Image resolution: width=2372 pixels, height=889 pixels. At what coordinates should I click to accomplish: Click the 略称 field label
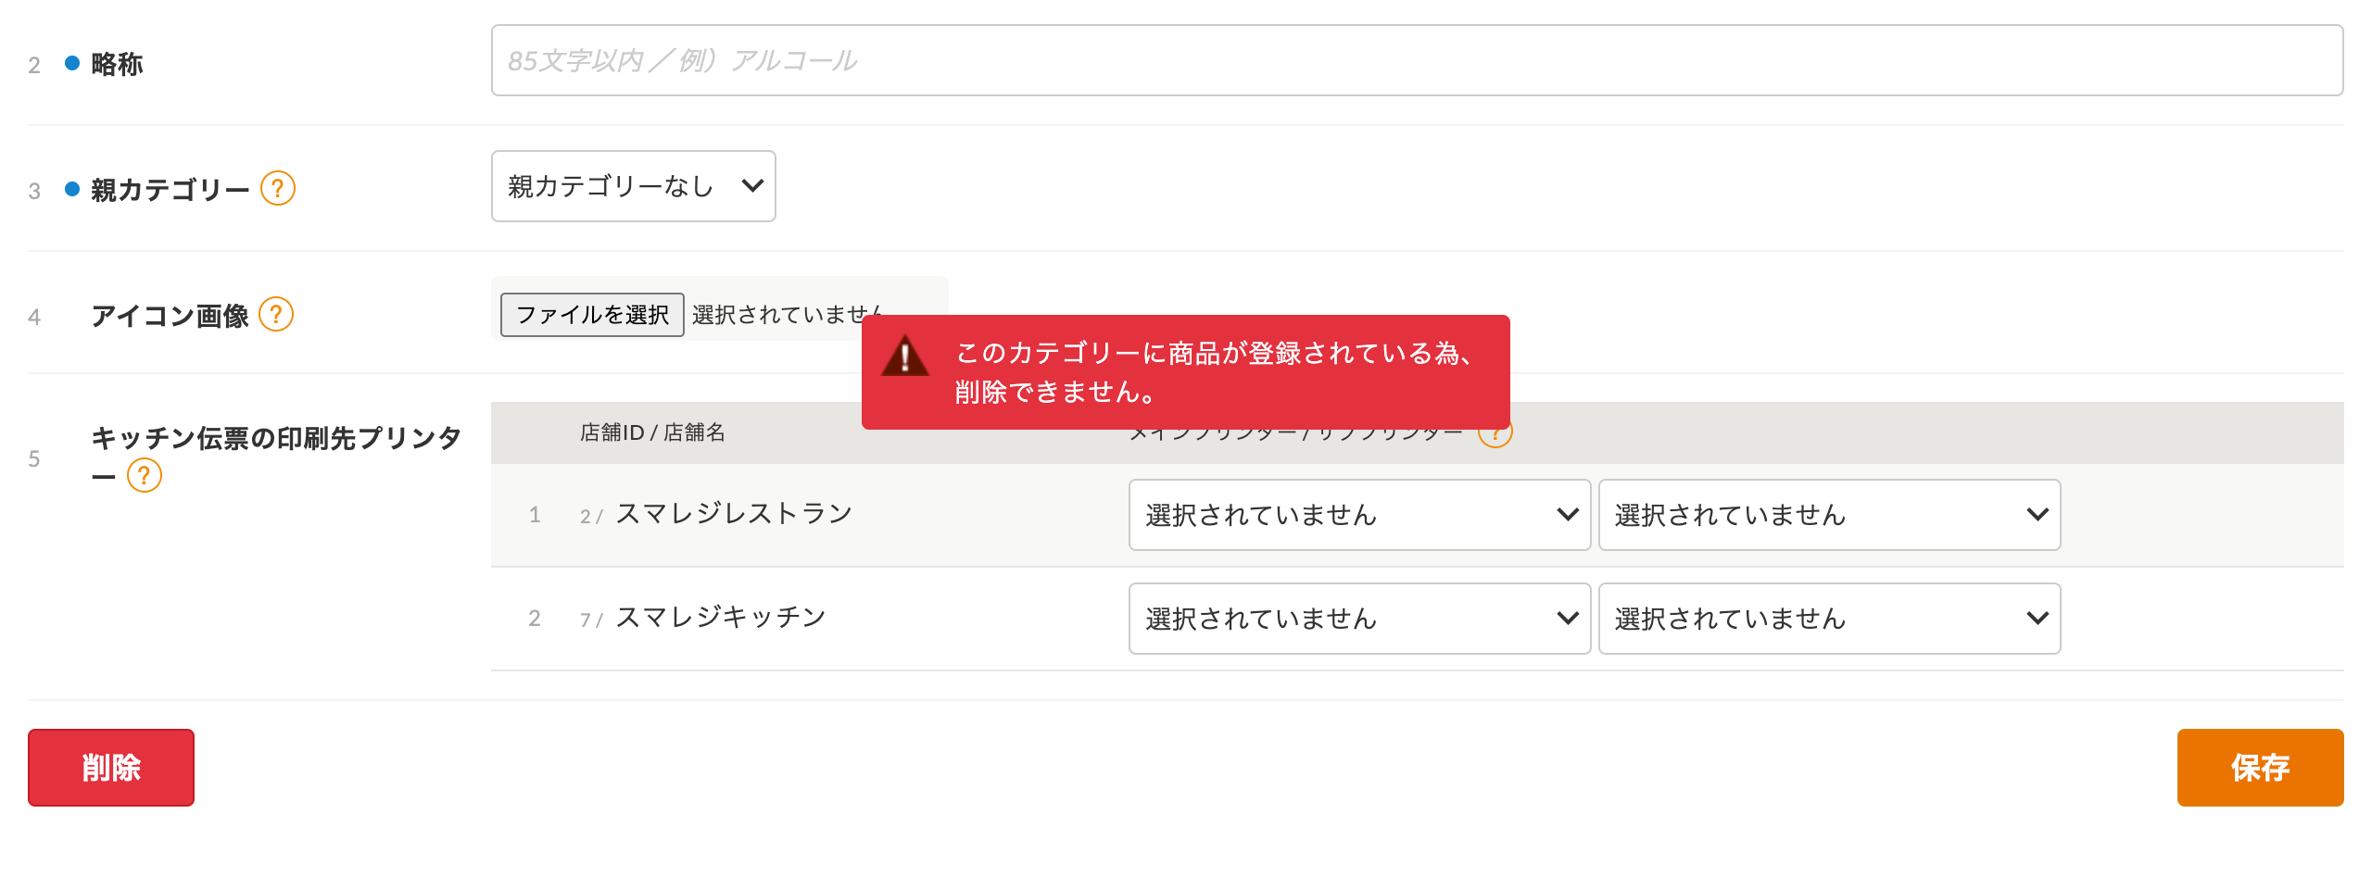point(117,64)
